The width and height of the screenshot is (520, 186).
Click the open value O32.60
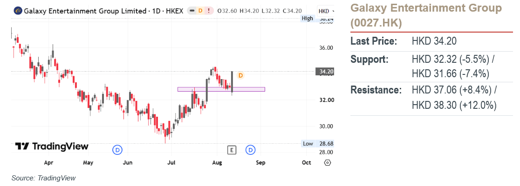click(228, 11)
